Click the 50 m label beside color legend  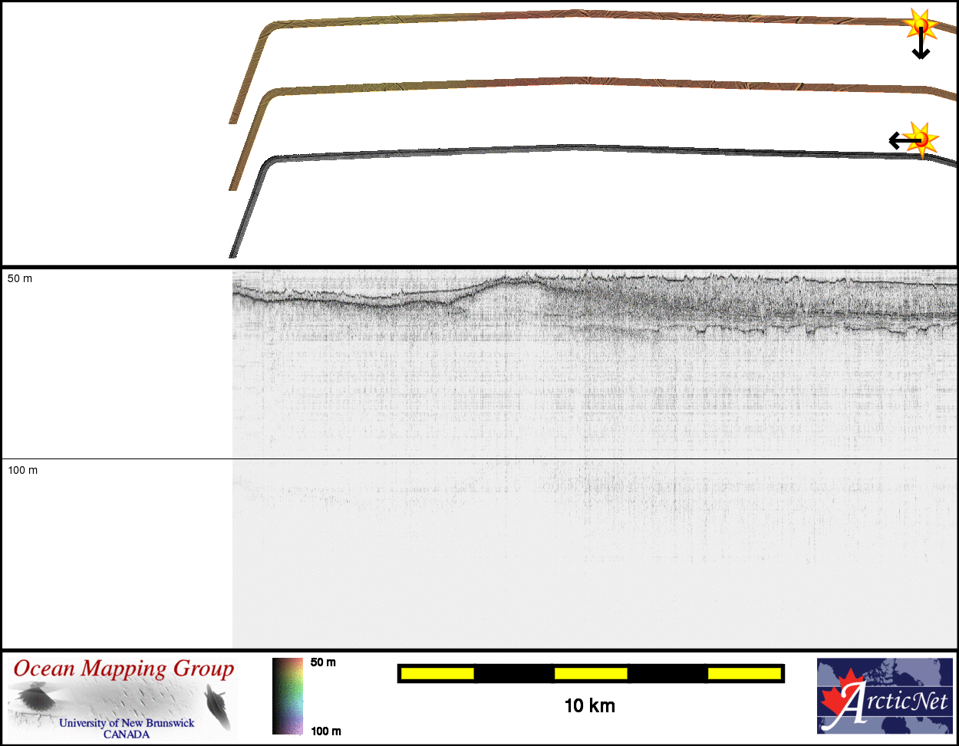(323, 662)
